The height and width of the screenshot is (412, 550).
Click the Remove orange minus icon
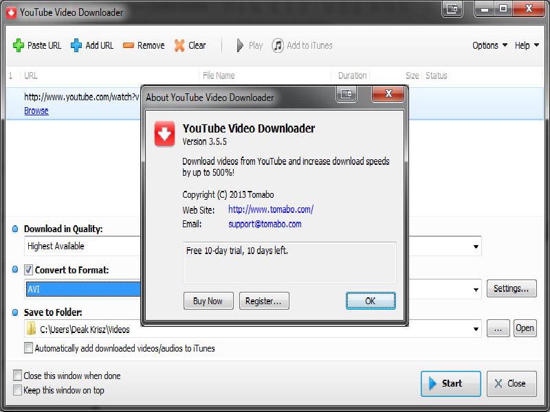point(129,45)
